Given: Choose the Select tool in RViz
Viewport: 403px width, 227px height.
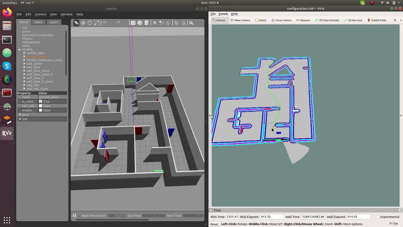Looking at the screenshot, I should (260, 20).
